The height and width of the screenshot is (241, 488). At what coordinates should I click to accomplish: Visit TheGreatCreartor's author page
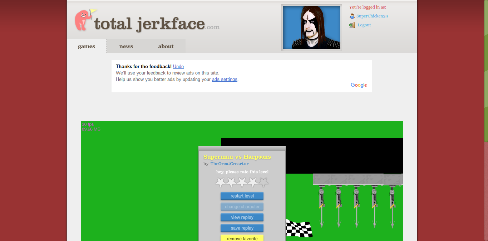pyautogui.click(x=229, y=163)
